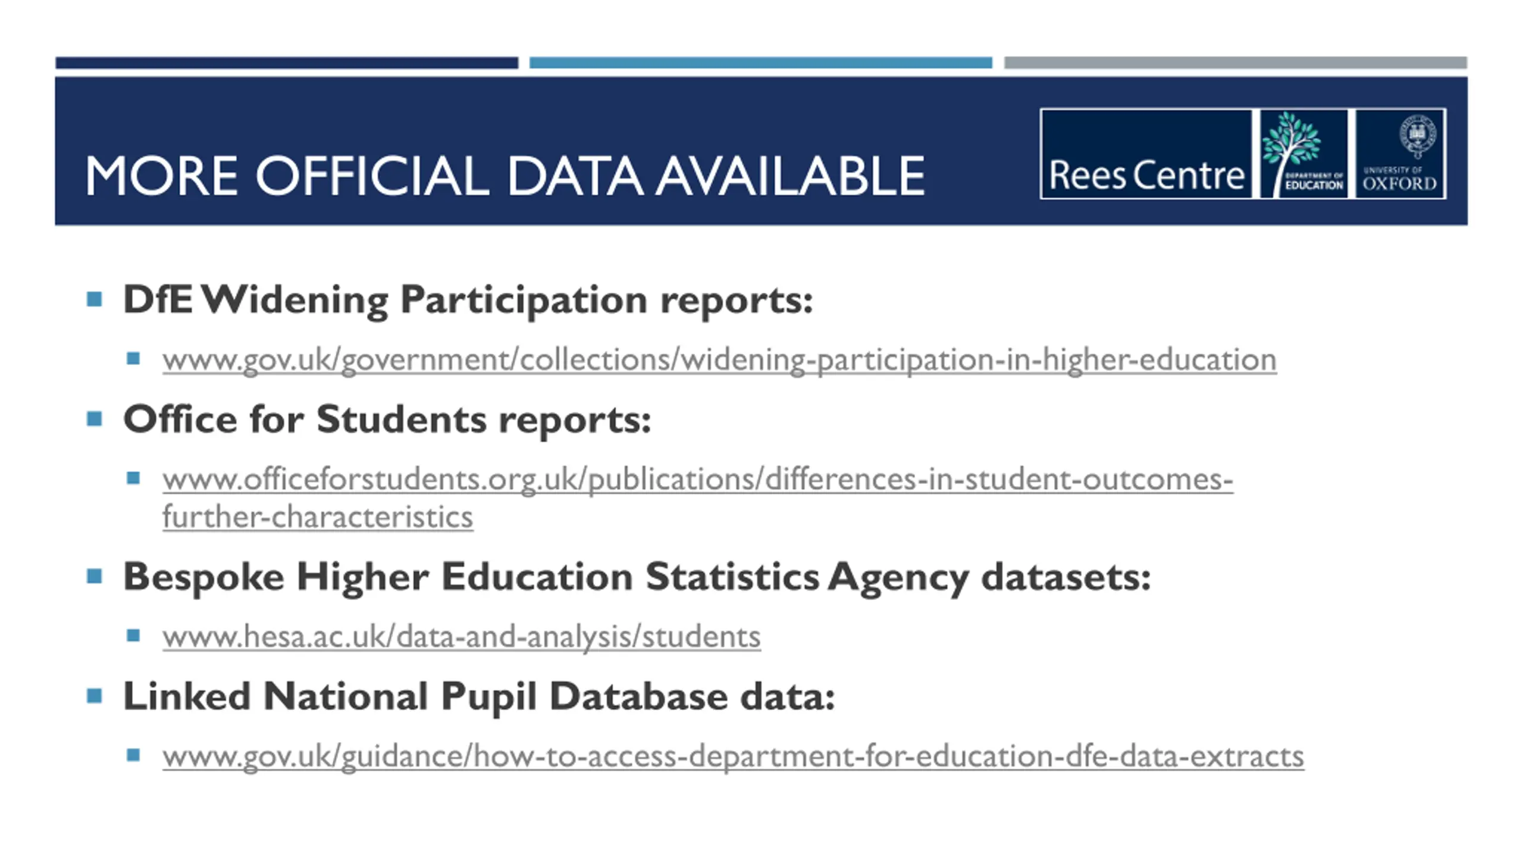1523x857 pixels.
Task: Click the hesa.ac.uk data-and-analysis students link
Action: (461, 637)
